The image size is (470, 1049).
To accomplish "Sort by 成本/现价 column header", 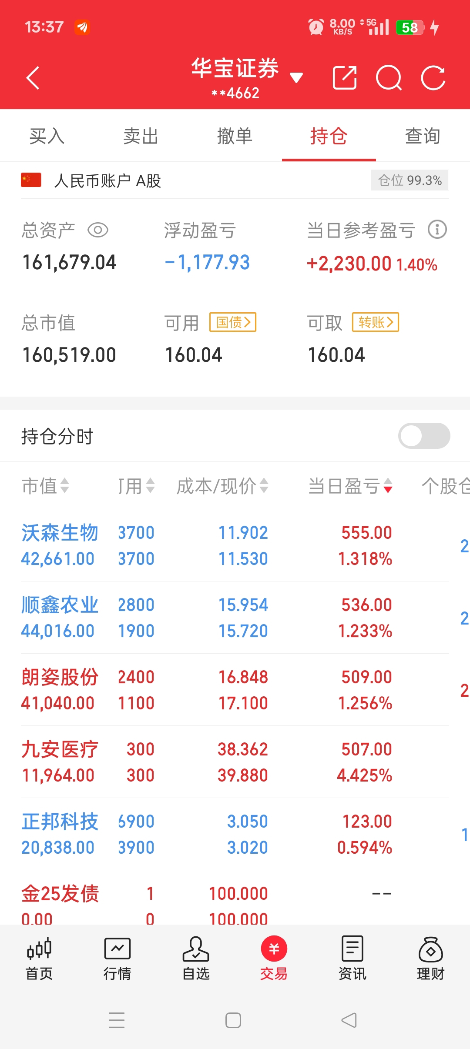I will tap(222, 486).
